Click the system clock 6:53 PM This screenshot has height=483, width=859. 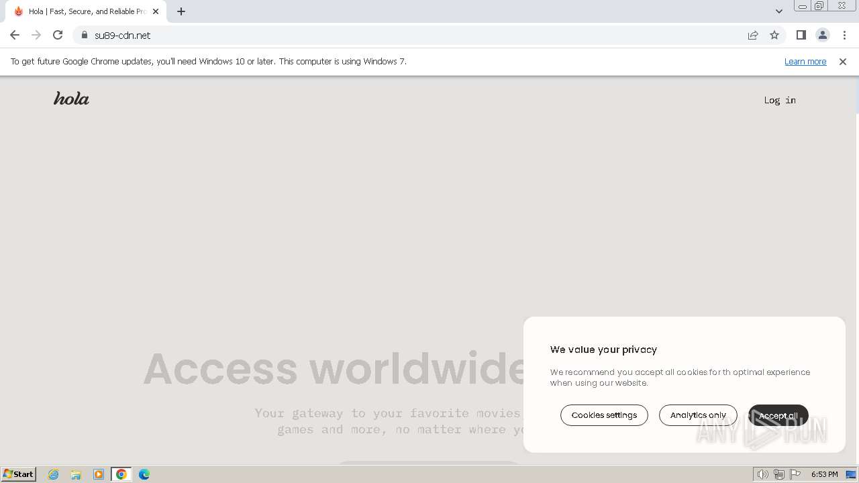[824, 474]
